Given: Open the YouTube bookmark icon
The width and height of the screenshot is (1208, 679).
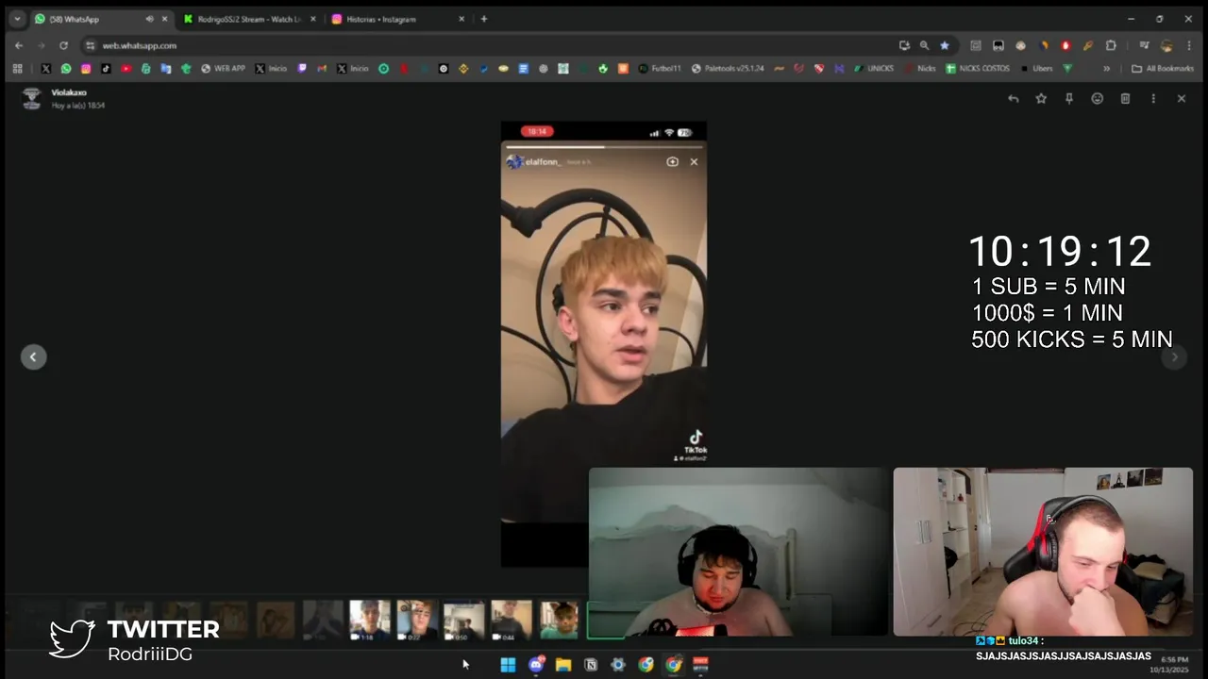Looking at the screenshot, I should coord(126,69).
